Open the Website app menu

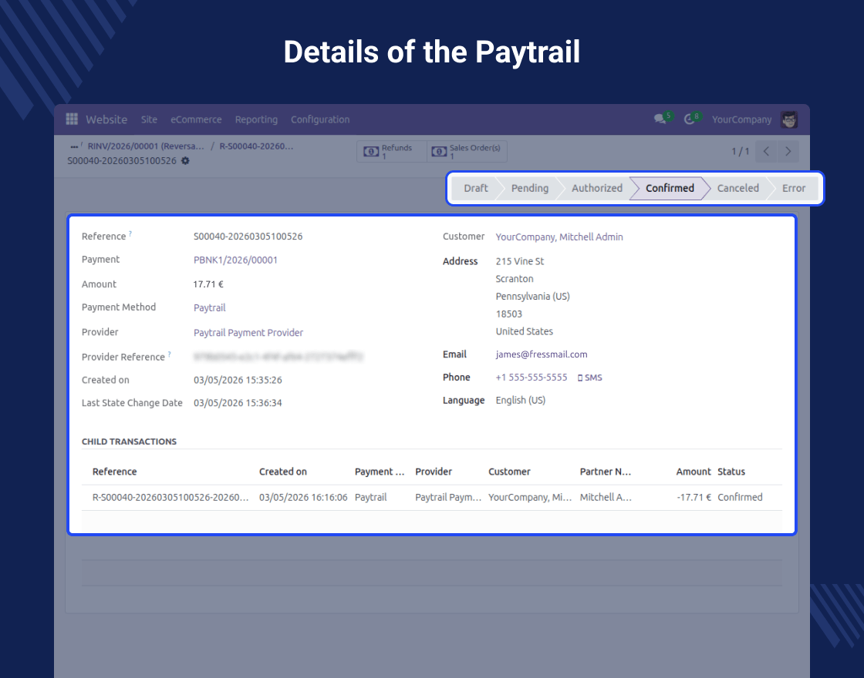pos(106,119)
